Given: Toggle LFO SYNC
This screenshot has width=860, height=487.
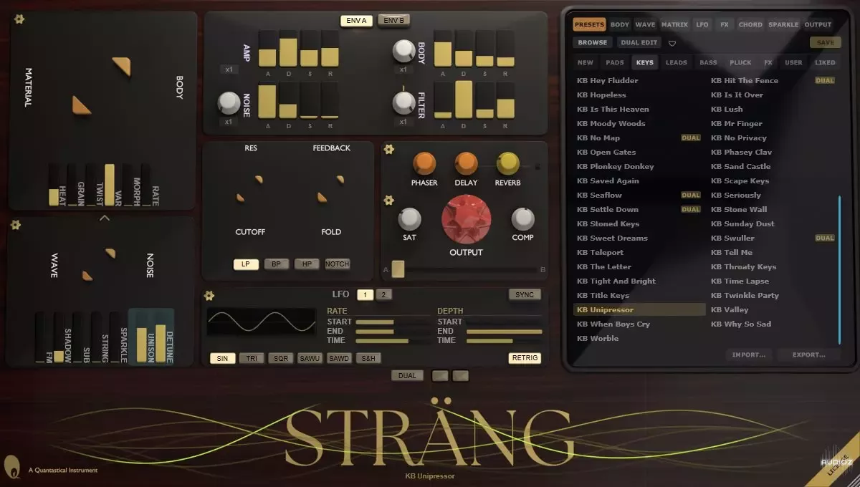Looking at the screenshot, I should tap(525, 294).
